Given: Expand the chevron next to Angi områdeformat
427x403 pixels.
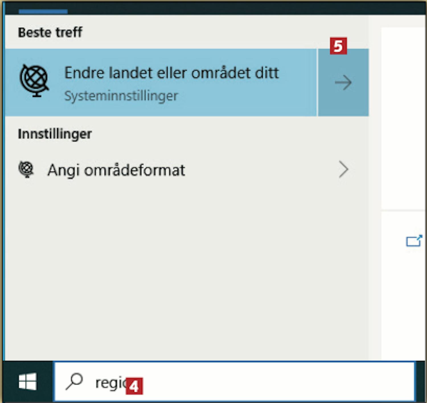Looking at the screenshot, I should (x=344, y=169).
